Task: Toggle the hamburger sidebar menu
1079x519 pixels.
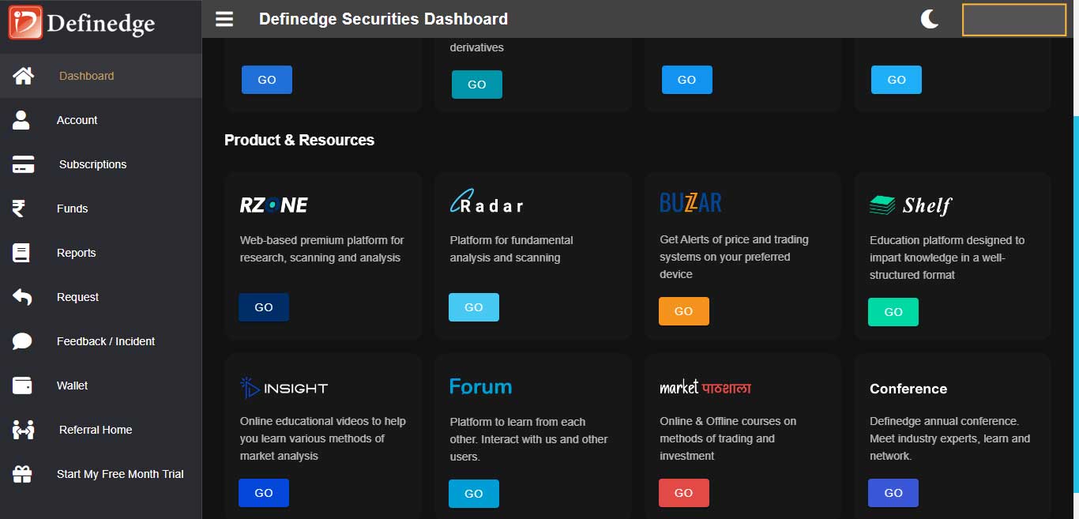Action: (x=224, y=19)
